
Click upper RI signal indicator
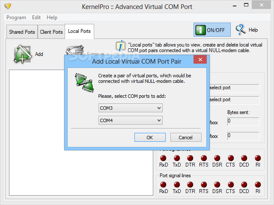[258, 158]
